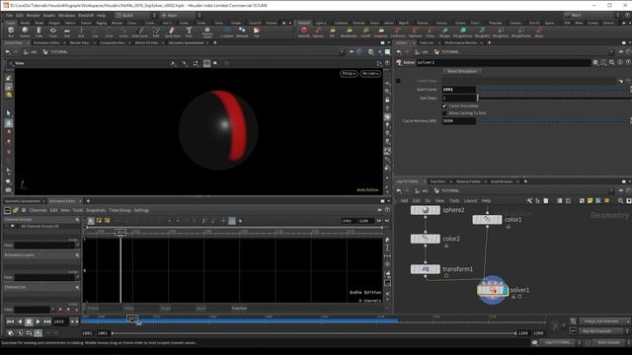The height and width of the screenshot is (355, 632).
Task: Click the timeline current frame marker
Action: (x=132, y=319)
